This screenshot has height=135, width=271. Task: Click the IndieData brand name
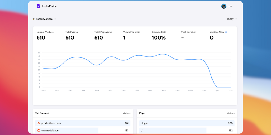(49, 6)
